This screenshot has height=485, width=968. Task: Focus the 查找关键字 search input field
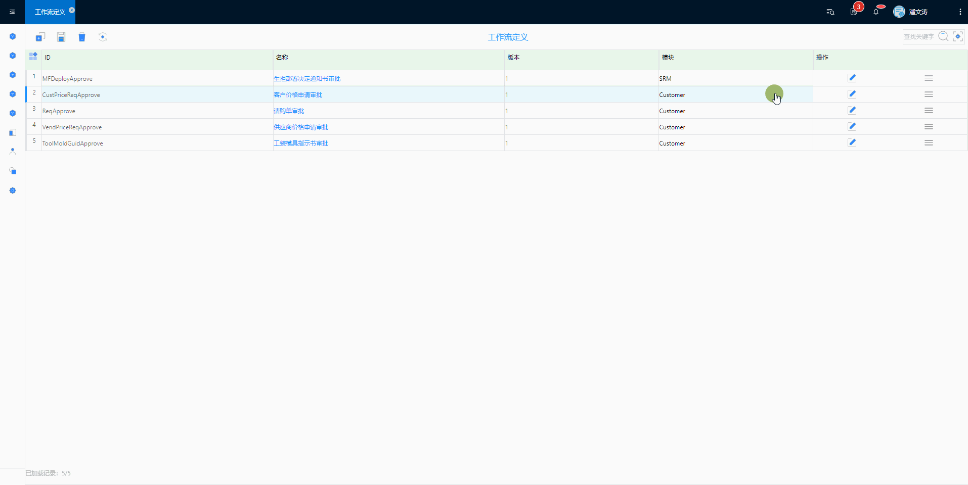pyautogui.click(x=919, y=36)
